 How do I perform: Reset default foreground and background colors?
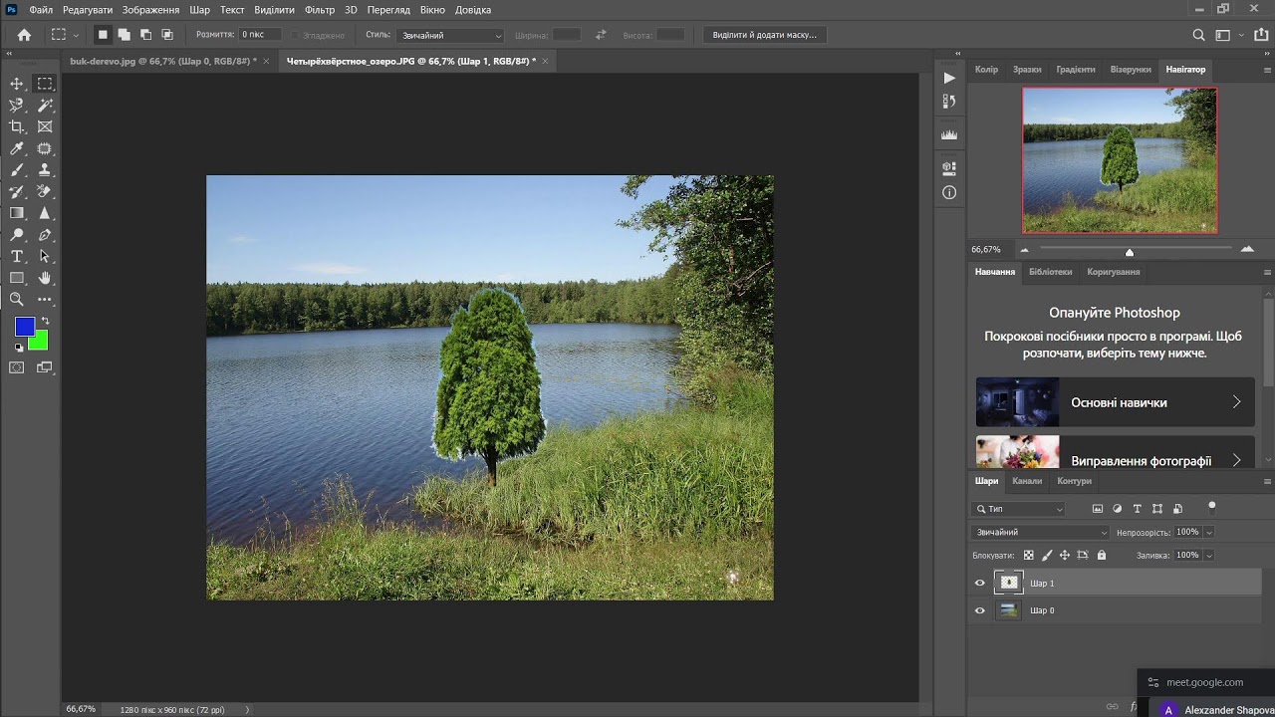18,347
